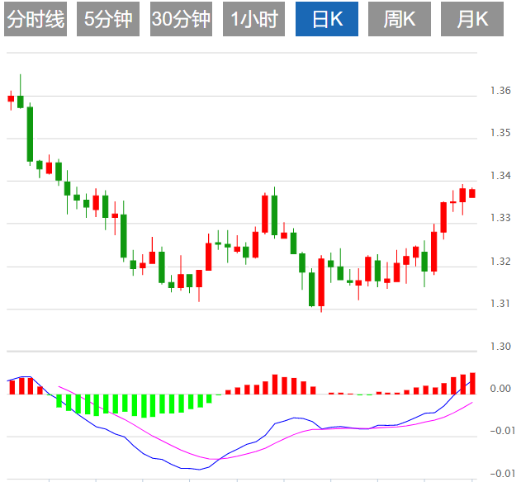This screenshot has width=521, height=482.
Task: Switch to the 周K weekly tab
Action: 400,19
